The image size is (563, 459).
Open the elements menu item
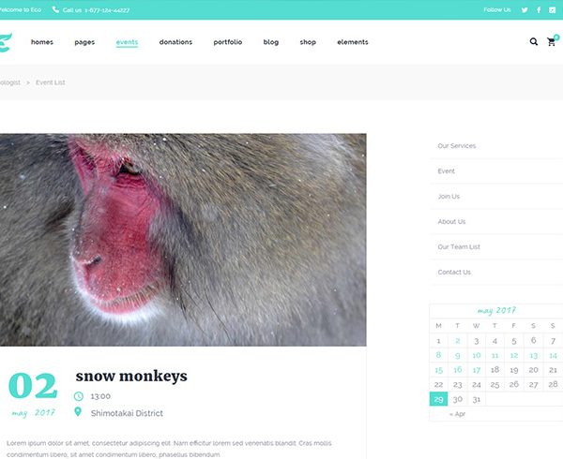(353, 42)
